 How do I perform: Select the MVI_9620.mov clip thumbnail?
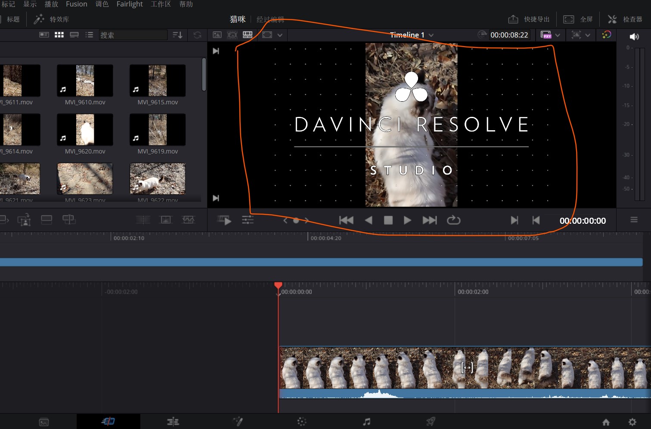[x=85, y=129]
